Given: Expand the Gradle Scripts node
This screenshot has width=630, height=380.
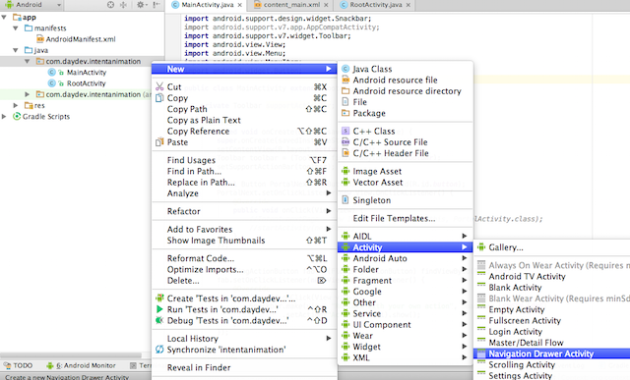Looking at the screenshot, I should click(4, 116).
